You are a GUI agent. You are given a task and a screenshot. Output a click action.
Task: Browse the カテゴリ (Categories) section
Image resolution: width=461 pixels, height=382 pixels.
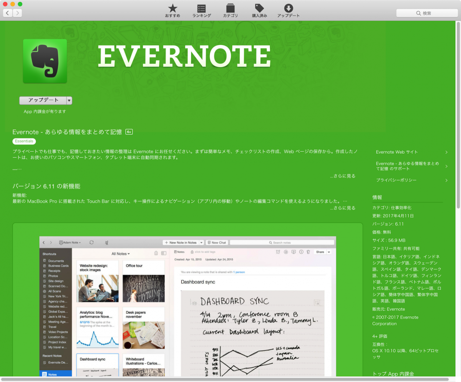click(230, 10)
